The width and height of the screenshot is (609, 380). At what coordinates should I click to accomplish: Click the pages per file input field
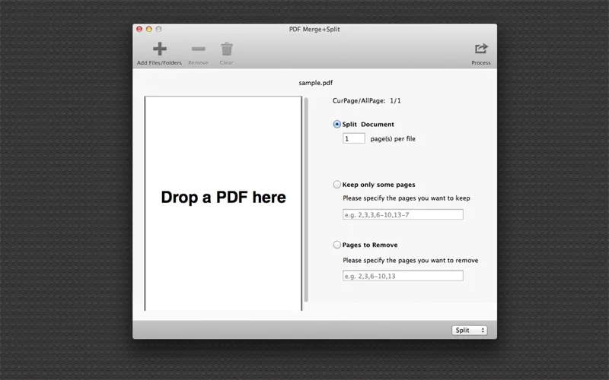354,138
